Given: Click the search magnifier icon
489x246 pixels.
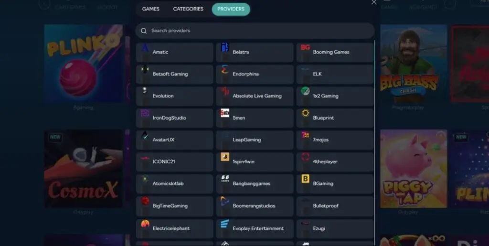Looking at the screenshot, I should click(x=143, y=31).
